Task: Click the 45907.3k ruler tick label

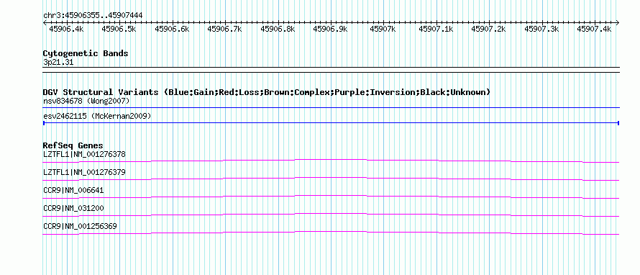Action: 541,29
